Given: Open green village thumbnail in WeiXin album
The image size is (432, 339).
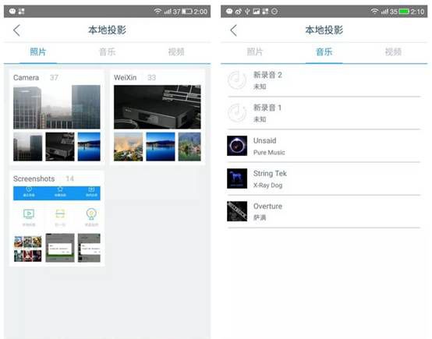Looking at the screenshot, I should 189,147.
